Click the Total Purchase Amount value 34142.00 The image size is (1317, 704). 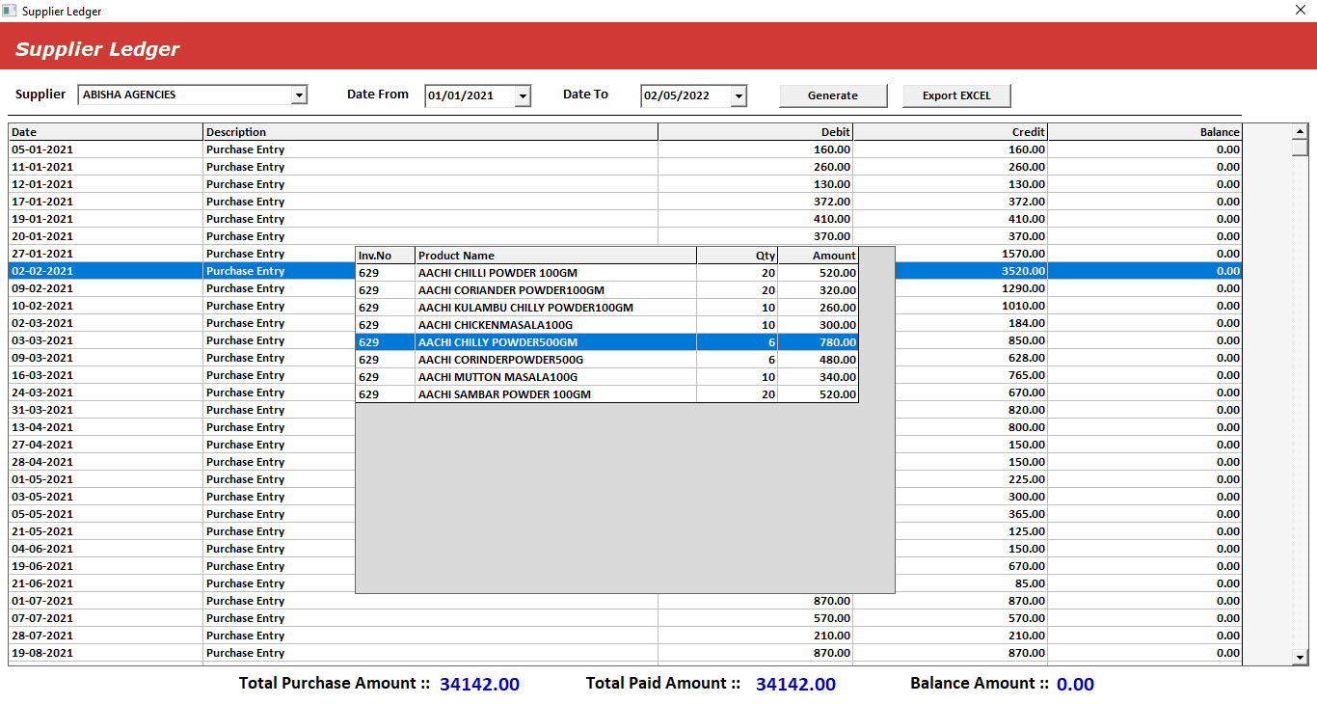479,685
